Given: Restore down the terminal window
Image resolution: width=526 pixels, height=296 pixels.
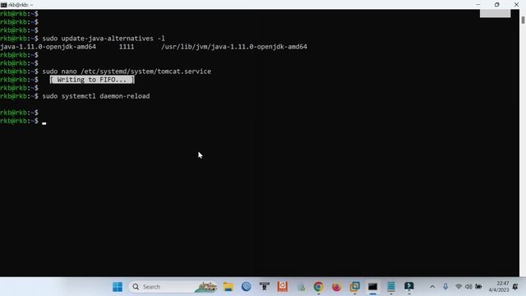Looking at the screenshot, I should pos(496,5).
